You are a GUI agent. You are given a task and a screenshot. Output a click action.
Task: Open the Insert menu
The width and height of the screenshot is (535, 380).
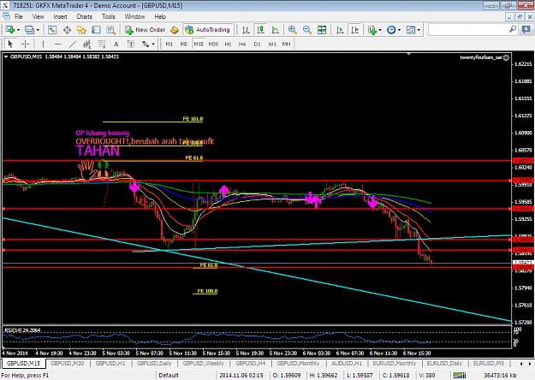pyautogui.click(x=60, y=16)
